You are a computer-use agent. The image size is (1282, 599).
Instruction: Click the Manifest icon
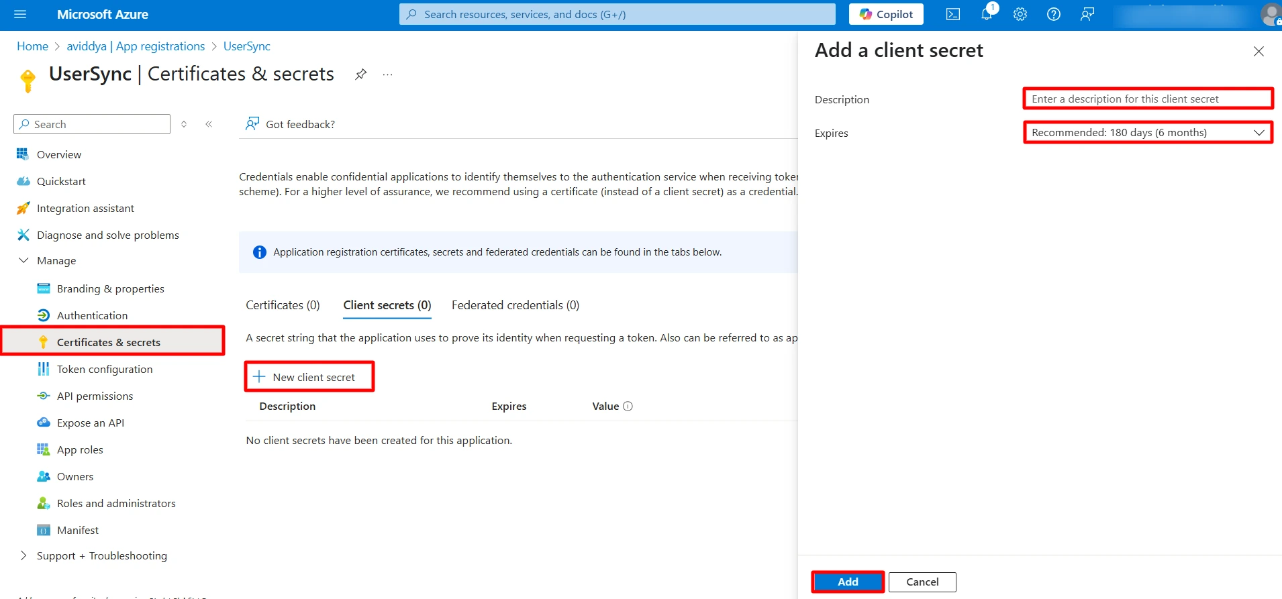(x=44, y=530)
